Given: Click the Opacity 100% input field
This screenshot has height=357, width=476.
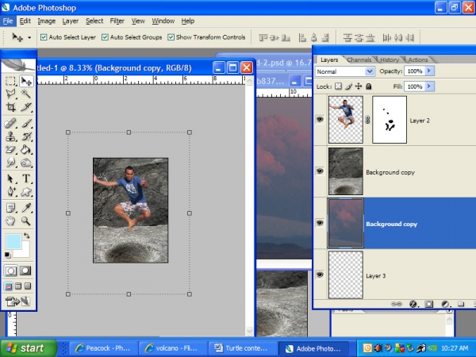Looking at the screenshot, I should [x=414, y=71].
